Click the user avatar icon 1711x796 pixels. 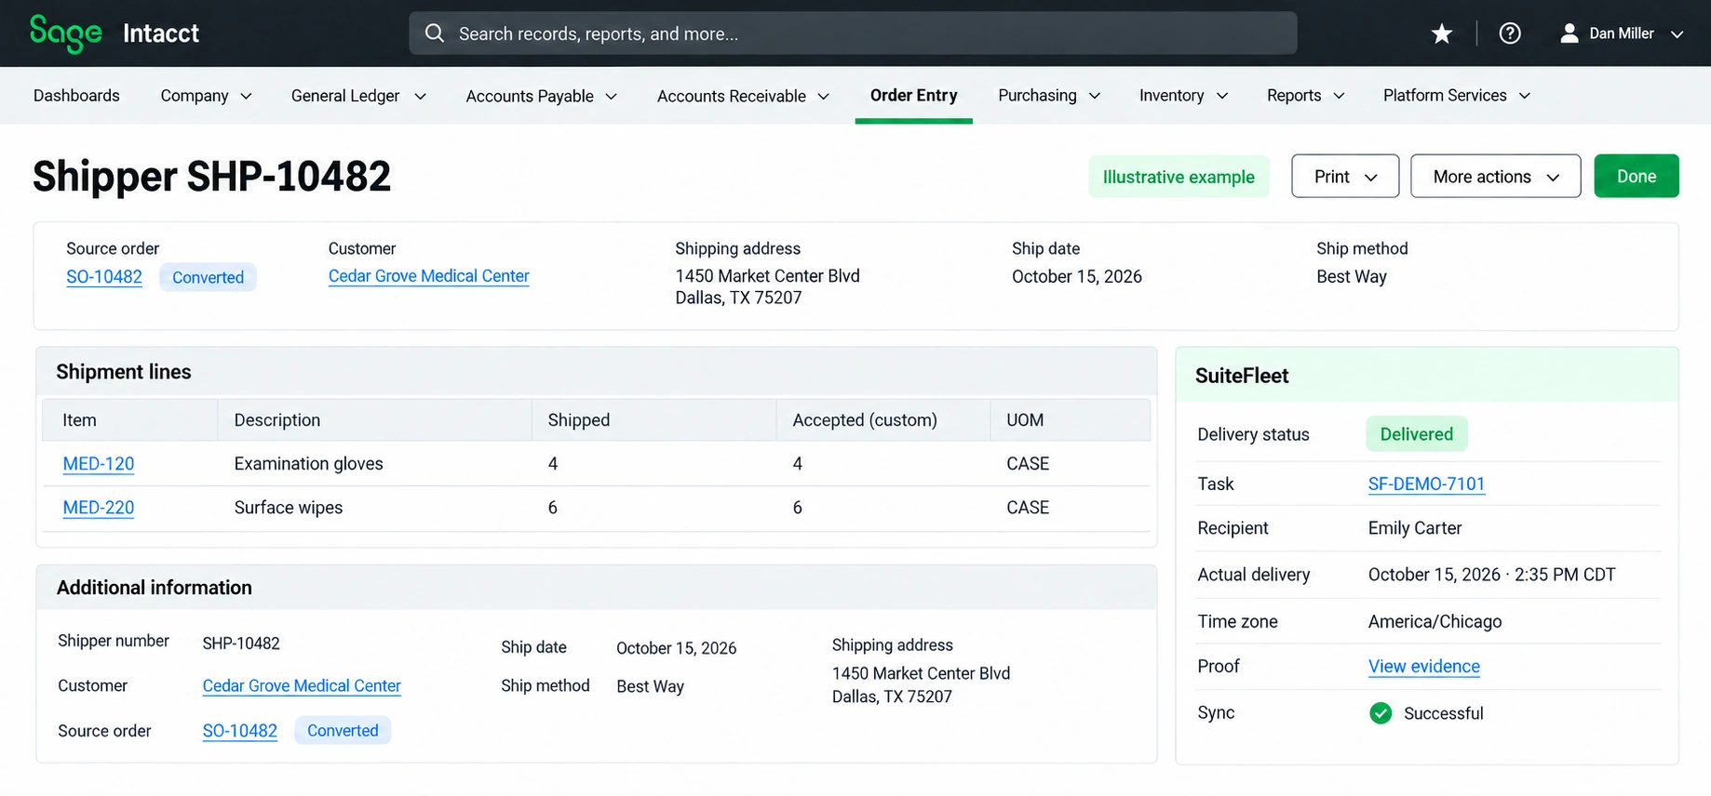click(x=1570, y=33)
